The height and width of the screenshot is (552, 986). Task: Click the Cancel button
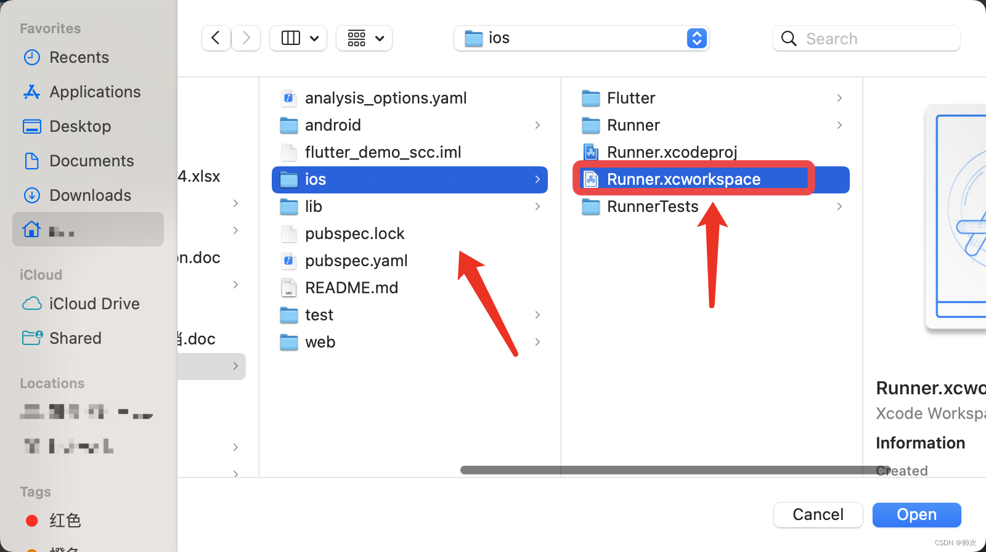pos(818,514)
